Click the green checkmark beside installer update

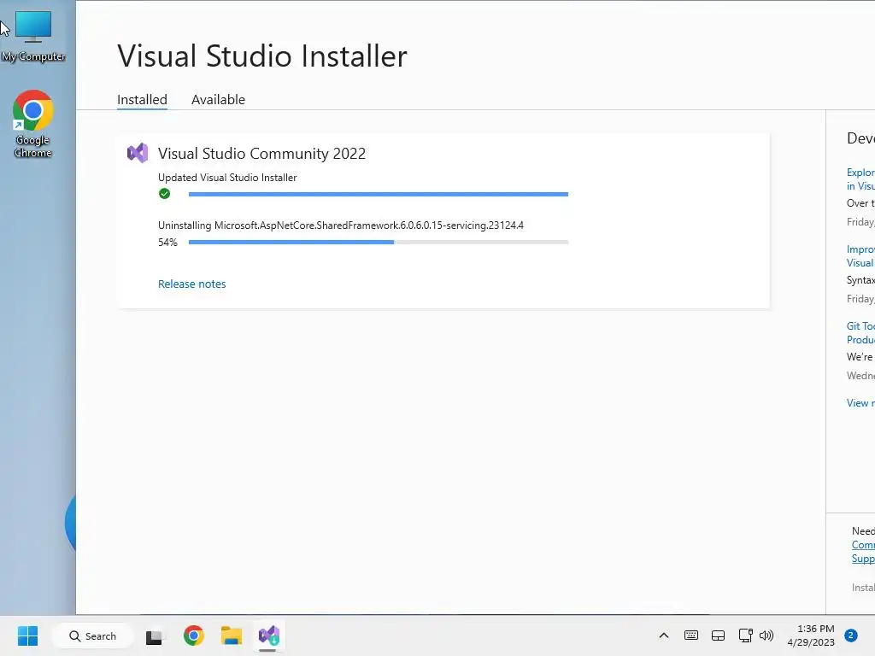coord(164,194)
